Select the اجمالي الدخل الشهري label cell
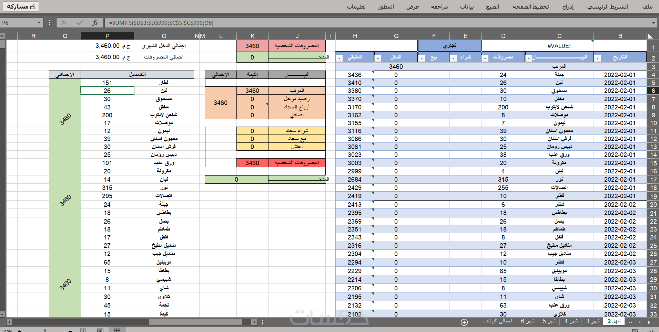This screenshot has height=332, width=659. coord(164,46)
